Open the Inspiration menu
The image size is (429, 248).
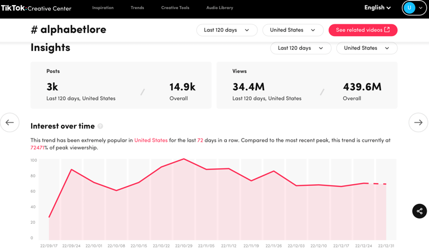(103, 8)
